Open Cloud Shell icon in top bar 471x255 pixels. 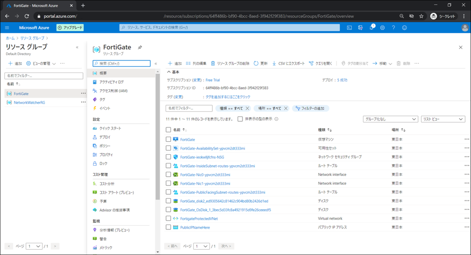(x=349, y=28)
